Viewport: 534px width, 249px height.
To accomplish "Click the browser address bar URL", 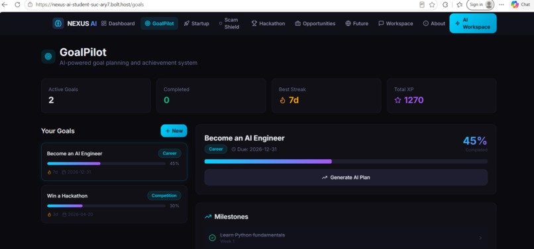I will click(x=89, y=5).
